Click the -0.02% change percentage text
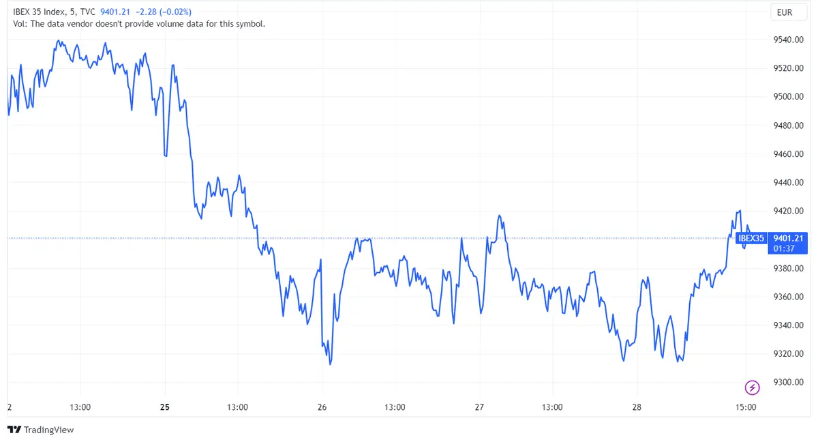 tap(175, 12)
